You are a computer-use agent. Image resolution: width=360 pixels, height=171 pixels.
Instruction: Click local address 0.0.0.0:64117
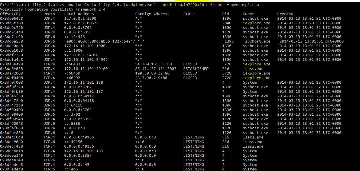point(79,96)
